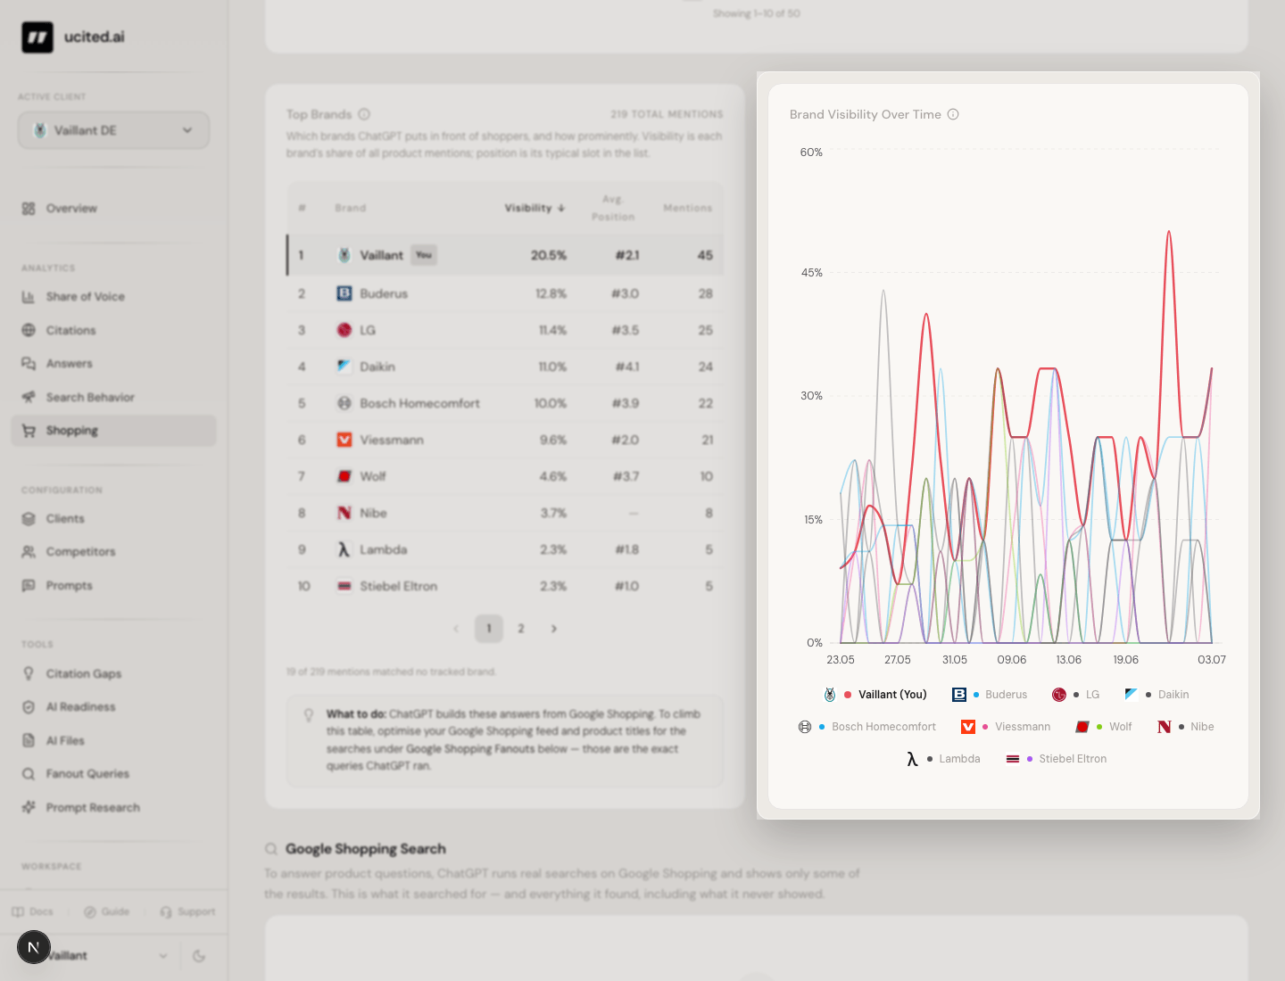
Task: Click the Competitors people icon
Action: click(x=29, y=552)
